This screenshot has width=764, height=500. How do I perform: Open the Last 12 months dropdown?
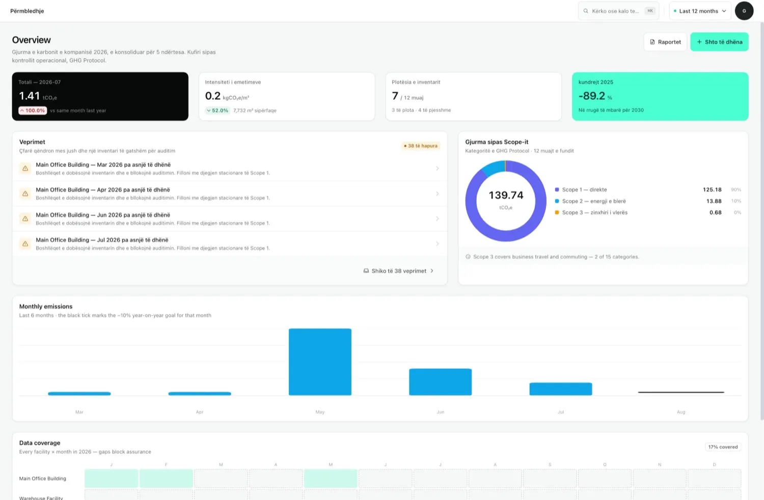click(700, 11)
